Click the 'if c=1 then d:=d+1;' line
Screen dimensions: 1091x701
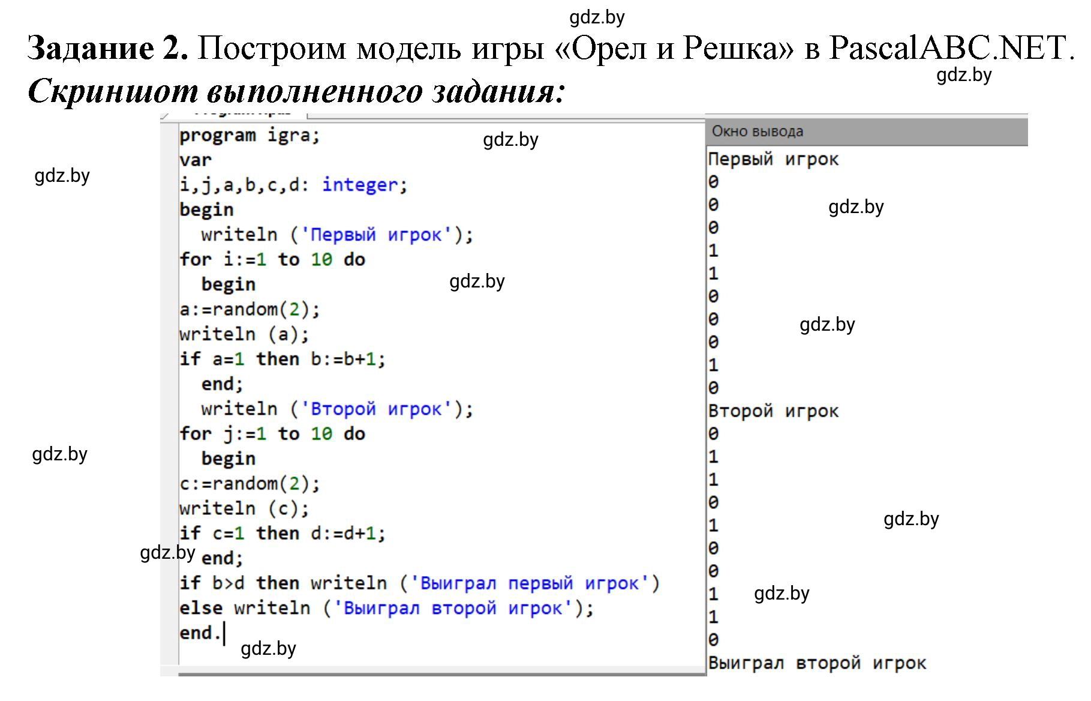click(x=282, y=534)
